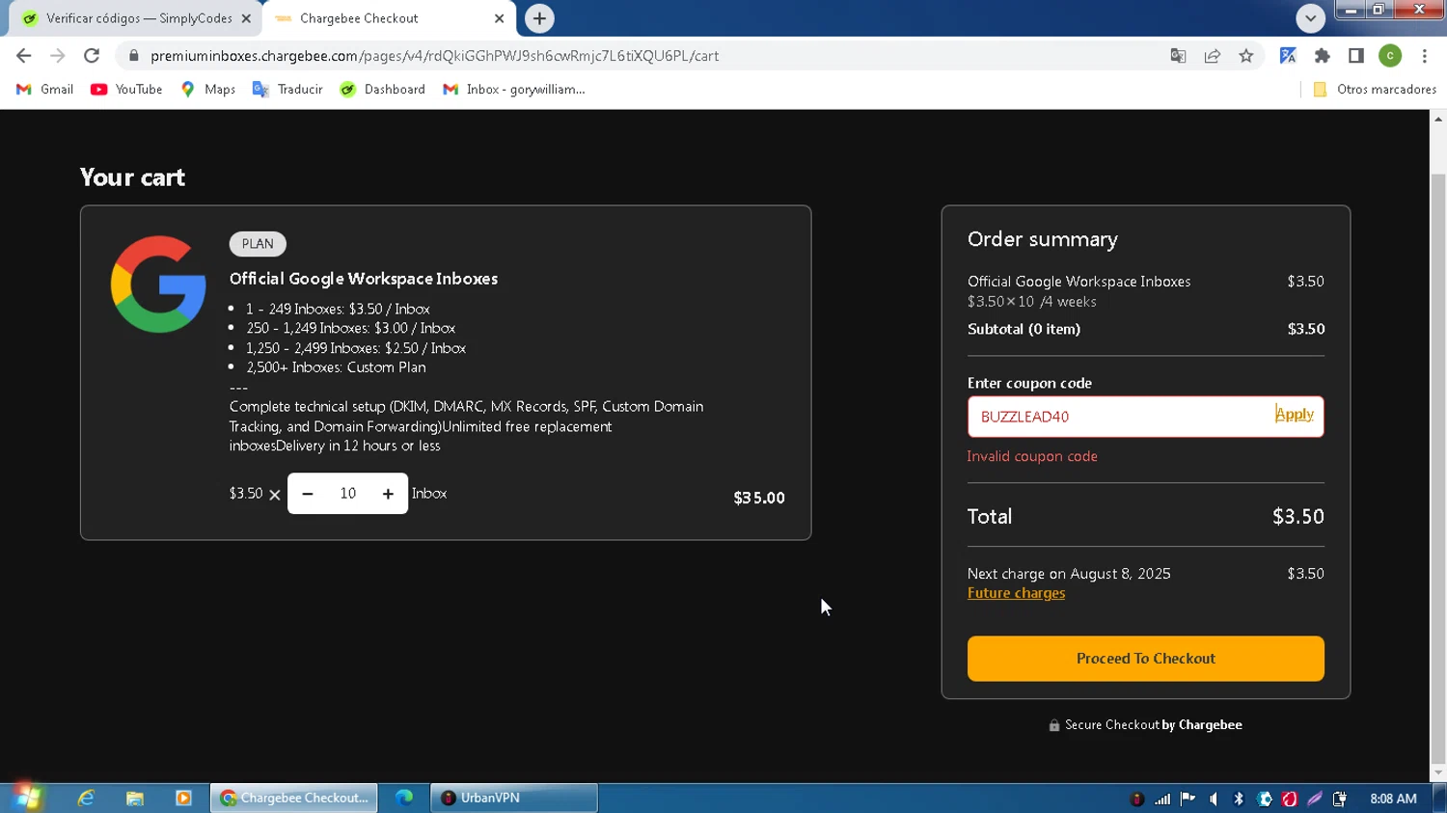Click the quantity field showing 10
Screen dimensions: 1447x813
coord(348,494)
